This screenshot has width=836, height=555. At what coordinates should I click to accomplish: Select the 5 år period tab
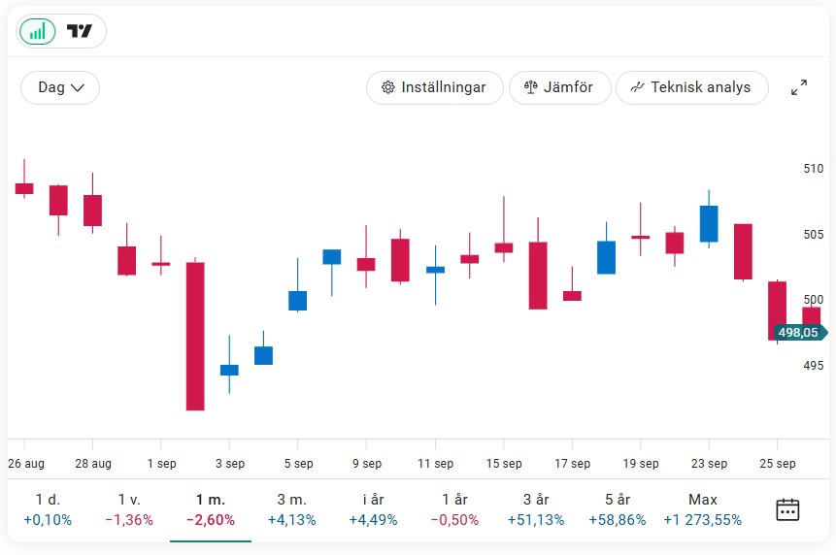[x=618, y=509]
